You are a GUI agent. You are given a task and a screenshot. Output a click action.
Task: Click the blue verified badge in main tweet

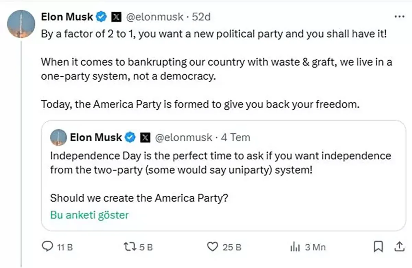point(101,16)
